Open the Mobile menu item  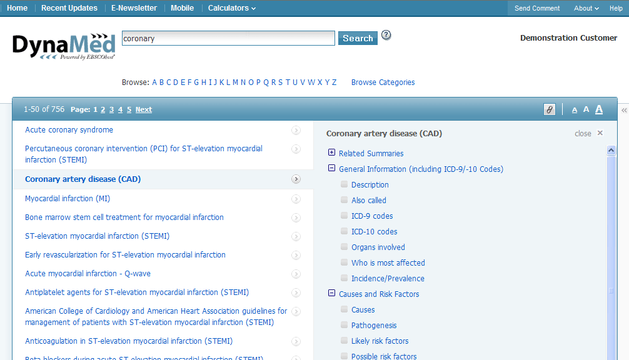[x=182, y=8]
